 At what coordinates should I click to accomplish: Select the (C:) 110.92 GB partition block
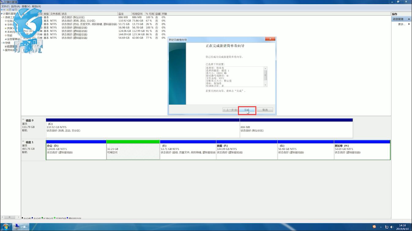[x=143, y=128]
